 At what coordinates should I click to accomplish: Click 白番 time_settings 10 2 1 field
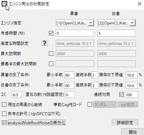(x=116, y=43)
